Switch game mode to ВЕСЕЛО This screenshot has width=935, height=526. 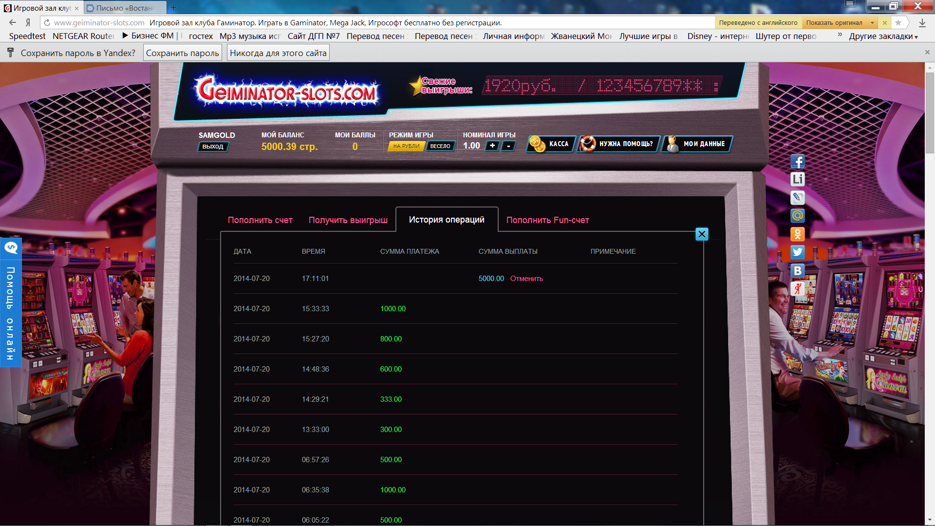(x=440, y=146)
